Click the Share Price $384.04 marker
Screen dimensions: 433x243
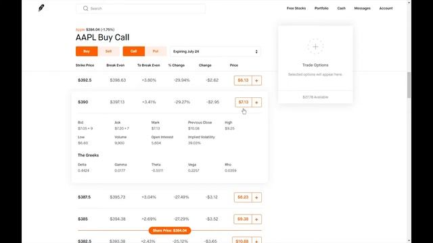[170, 230]
